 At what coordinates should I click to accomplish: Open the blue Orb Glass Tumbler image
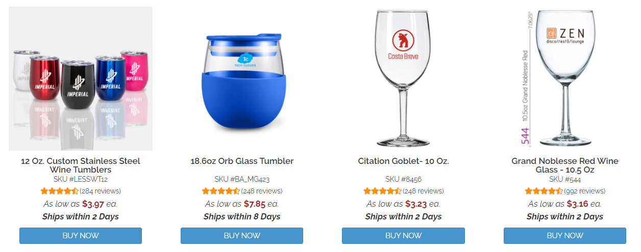pos(242,78)
